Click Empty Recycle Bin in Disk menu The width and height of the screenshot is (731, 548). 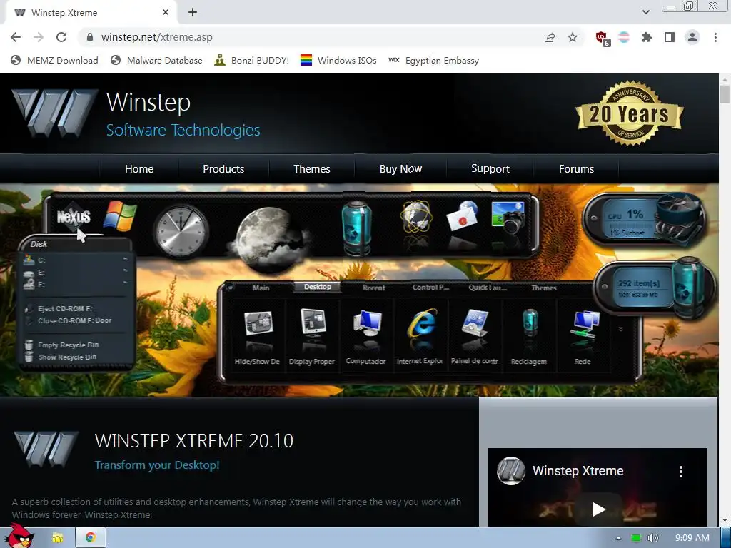(68, 345)
